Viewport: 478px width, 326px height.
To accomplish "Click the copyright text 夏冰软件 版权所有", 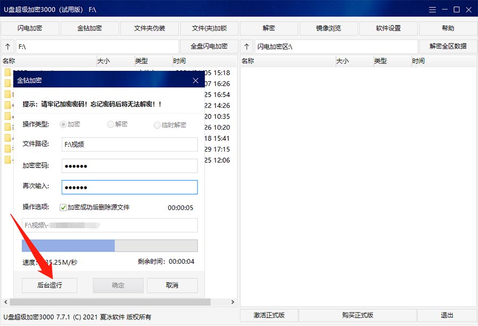I will click(x=125, y=317).
